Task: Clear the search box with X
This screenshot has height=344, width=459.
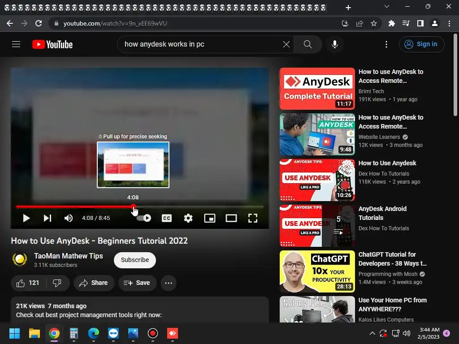Action: point(286,44)
